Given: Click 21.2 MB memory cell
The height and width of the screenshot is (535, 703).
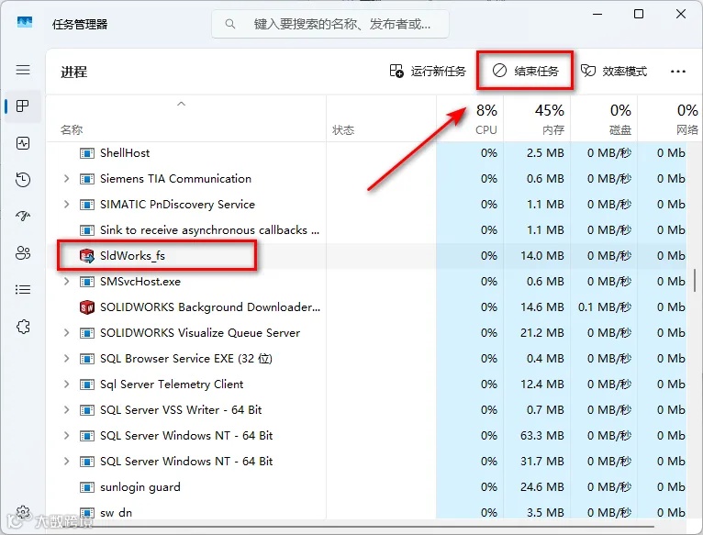Looking at the screenshot, I should (x=537, y=333).
